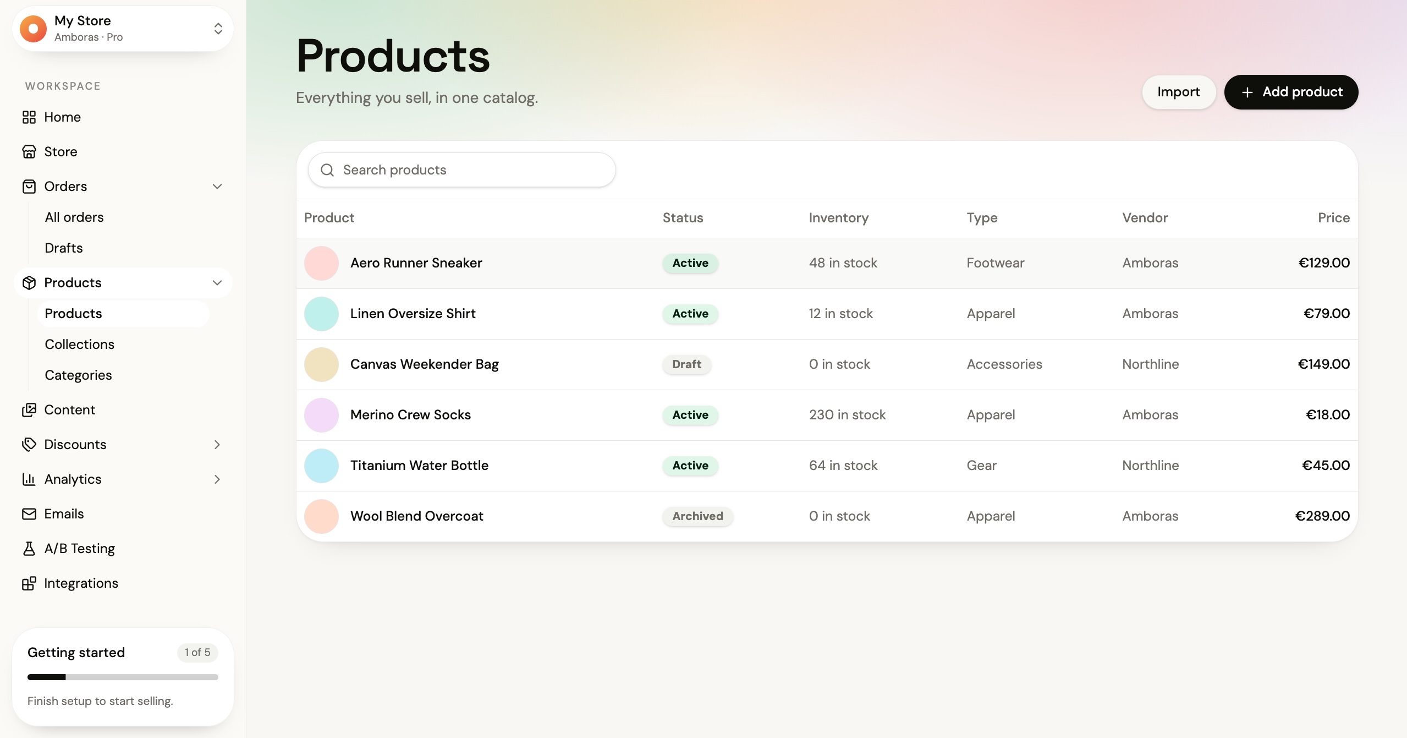Expand the Analytics submenu chevron
The height and width of the screenshot is (738, 1407).
(x=217, y=479)
